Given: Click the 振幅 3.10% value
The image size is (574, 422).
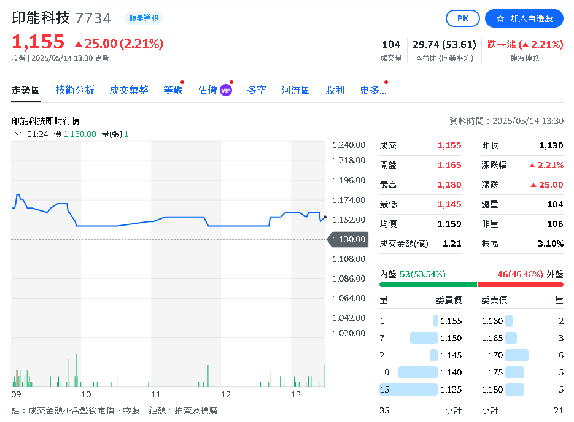Looking at the screenshot, I should click(x=551, y=244).
